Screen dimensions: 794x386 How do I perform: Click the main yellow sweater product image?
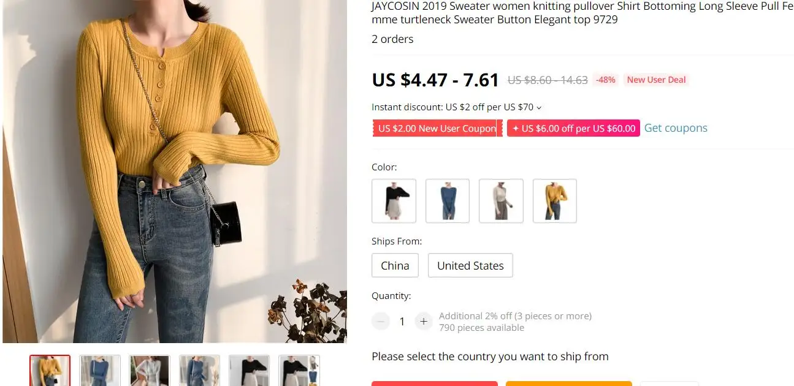(x=175, y=171)
